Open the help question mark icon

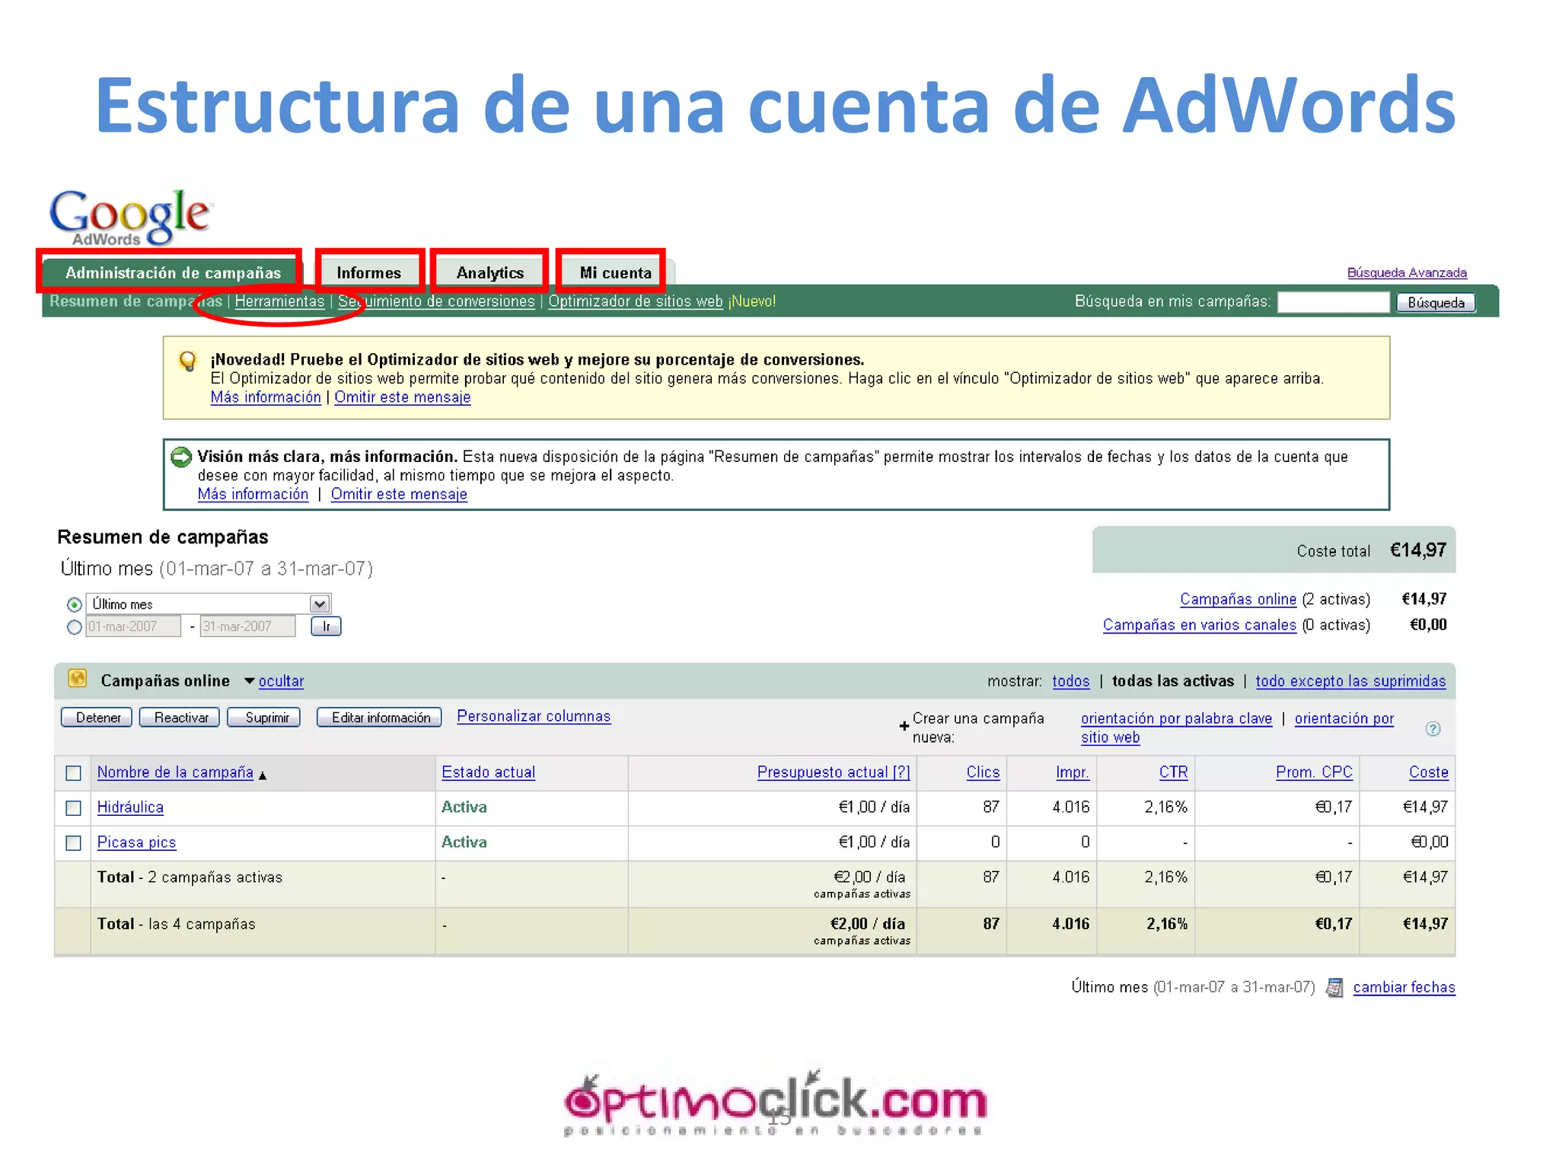[x=1433, y=728]
